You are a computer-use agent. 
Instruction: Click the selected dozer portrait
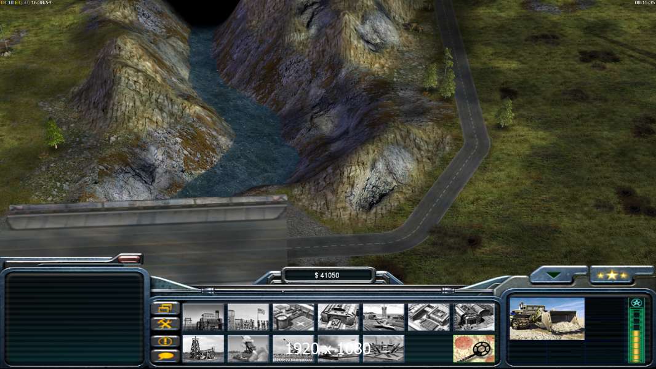(547, 319)
